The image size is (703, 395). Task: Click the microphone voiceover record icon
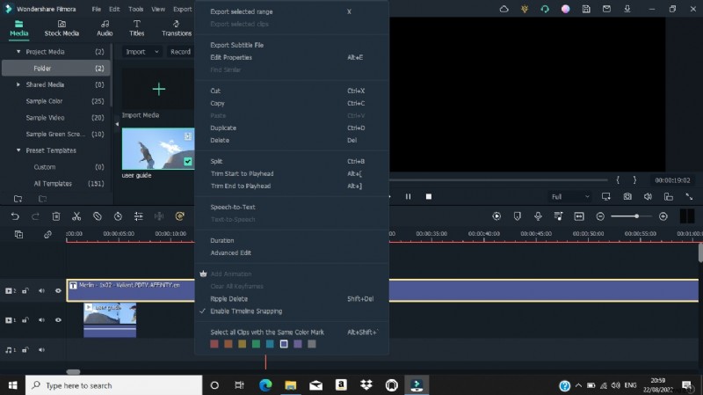pos(537,216)
